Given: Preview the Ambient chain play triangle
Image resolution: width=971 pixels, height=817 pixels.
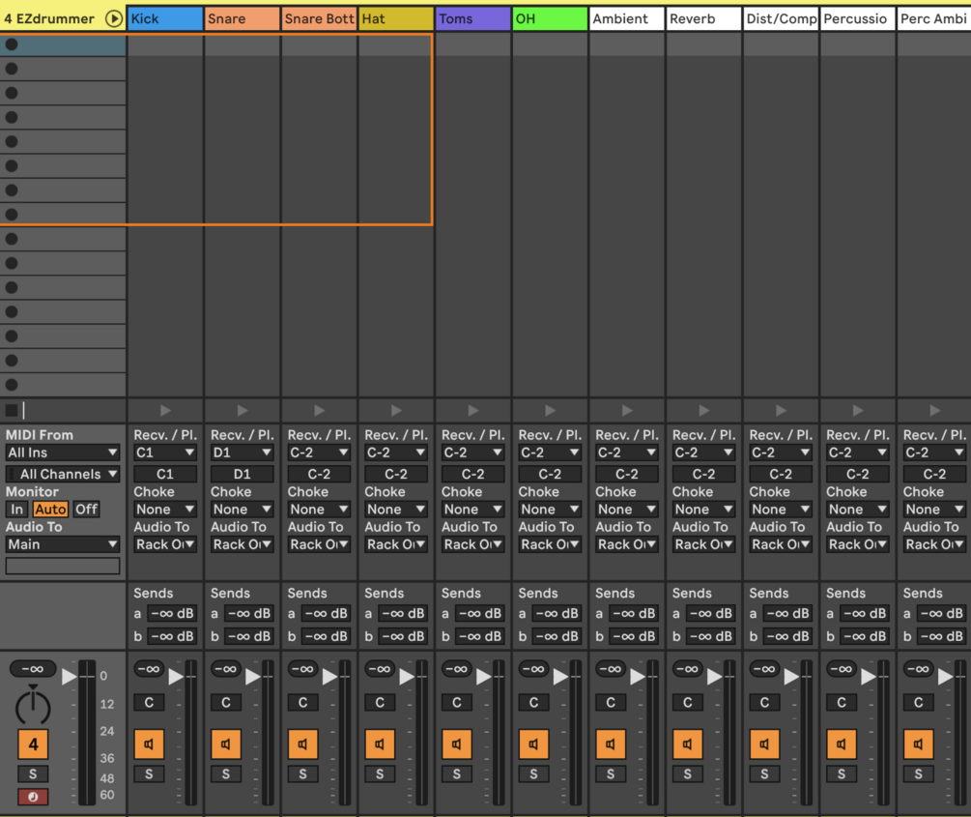Looking at the screenshot, I should coord(627,410).
